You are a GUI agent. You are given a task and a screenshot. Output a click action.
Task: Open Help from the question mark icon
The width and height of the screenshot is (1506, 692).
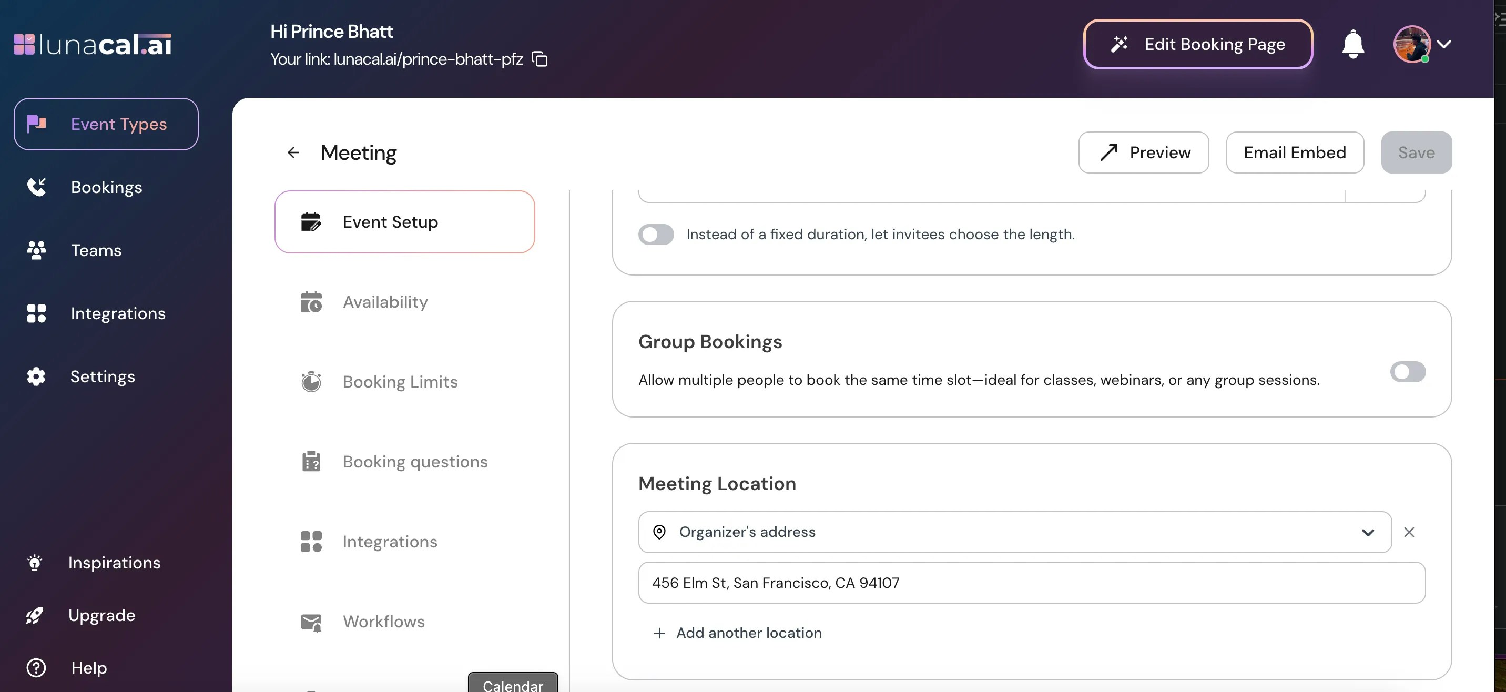36,667
